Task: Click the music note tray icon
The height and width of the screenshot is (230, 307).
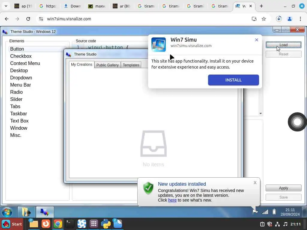Action: (x=285, y=224)
